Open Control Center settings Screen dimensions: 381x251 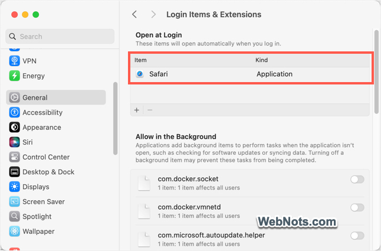pos(56,157)
